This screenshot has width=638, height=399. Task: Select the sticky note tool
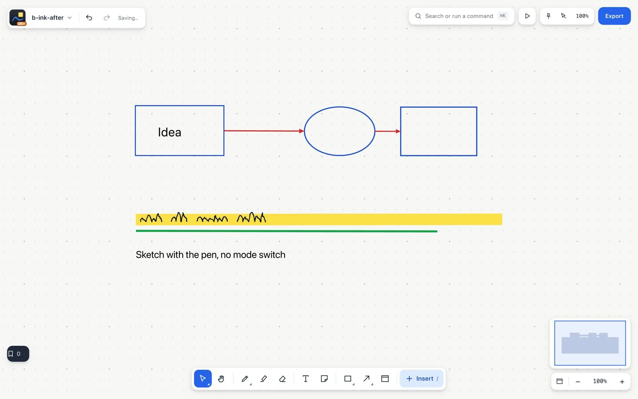(x=324, y=378)
